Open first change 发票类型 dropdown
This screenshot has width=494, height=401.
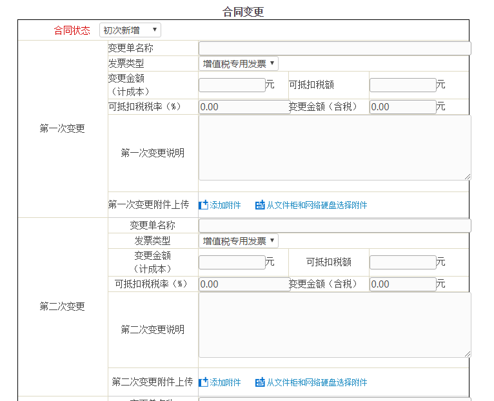(239, 63)
